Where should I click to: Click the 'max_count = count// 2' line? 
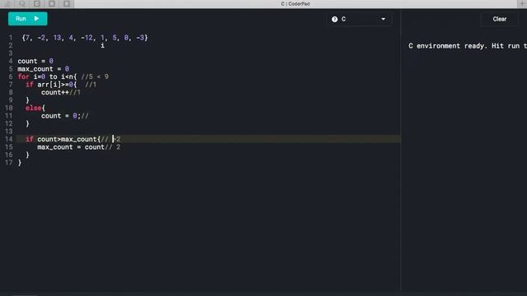[x=79, y=147]
